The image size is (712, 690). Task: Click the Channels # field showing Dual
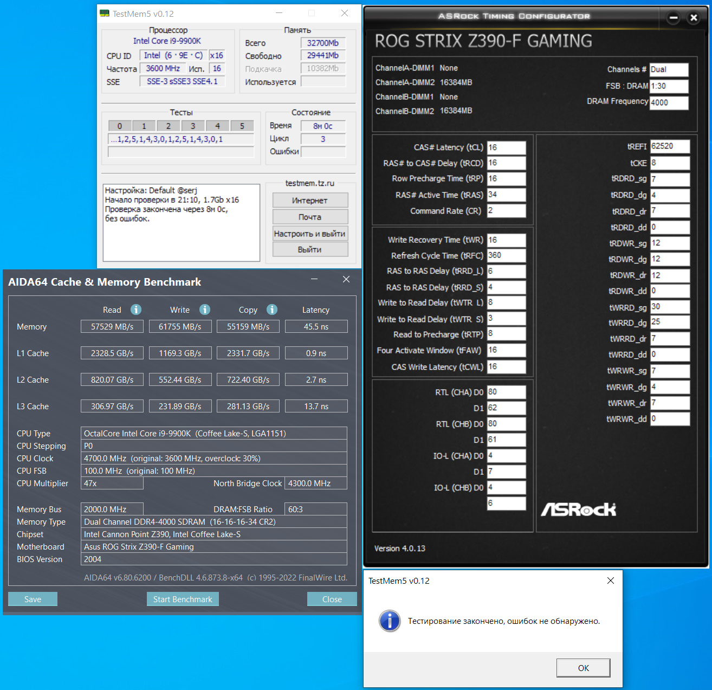point(669,69)
